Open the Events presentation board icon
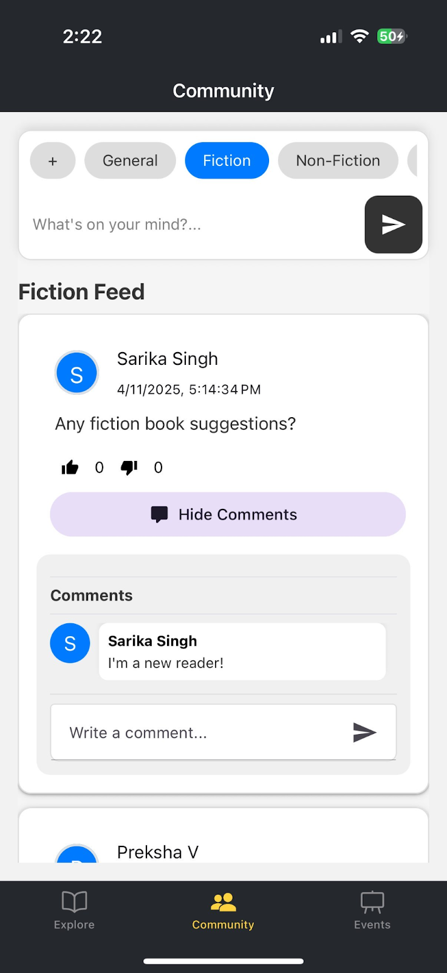 [x=372, y=902]
